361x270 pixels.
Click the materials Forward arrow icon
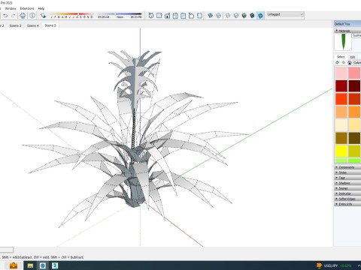click(x=344, y=62)
